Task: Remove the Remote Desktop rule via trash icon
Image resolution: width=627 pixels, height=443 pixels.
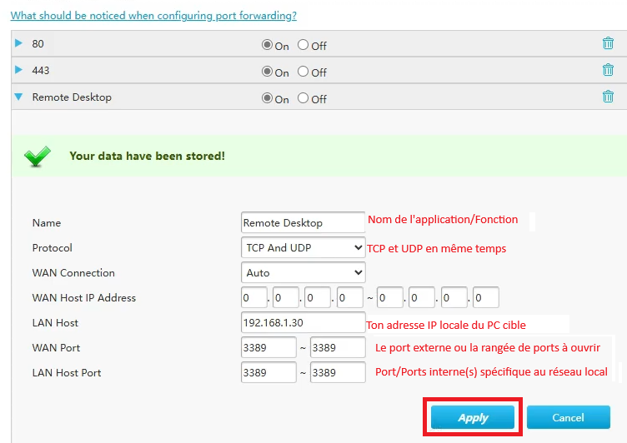Action: pos(608,97)
